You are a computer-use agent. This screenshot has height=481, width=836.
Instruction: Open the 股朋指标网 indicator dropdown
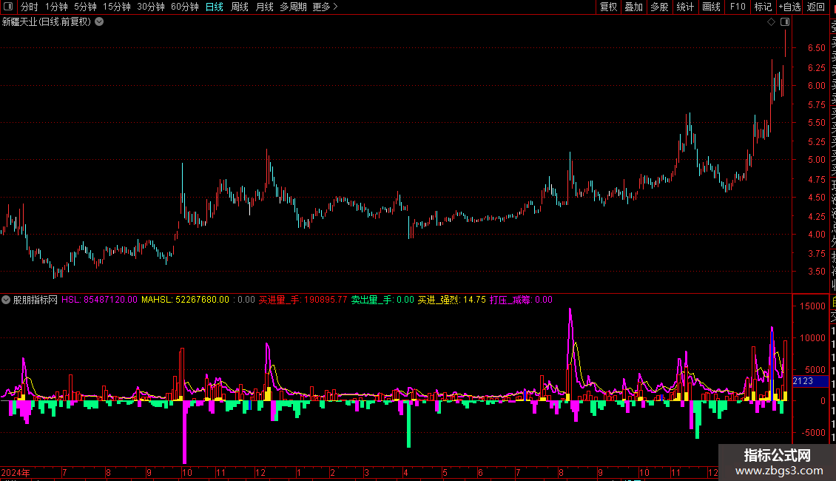[x=6, y=300]
